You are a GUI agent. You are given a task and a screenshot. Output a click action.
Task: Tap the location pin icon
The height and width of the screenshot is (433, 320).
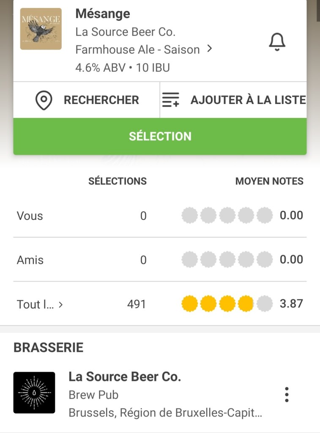pos(44,100)
